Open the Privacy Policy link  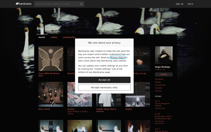[117, 57]
